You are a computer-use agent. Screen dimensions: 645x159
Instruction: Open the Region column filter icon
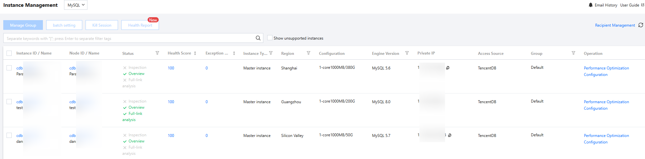click(x=309, y=53)
